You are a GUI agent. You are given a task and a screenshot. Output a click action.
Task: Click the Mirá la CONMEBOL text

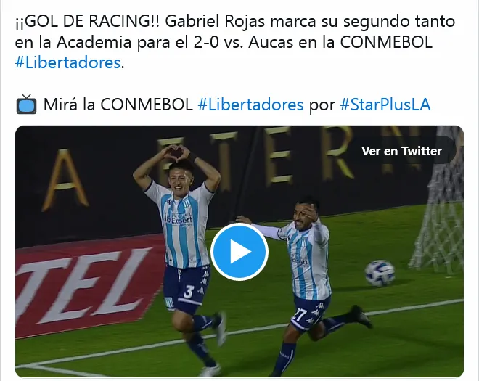click(118, 105)
